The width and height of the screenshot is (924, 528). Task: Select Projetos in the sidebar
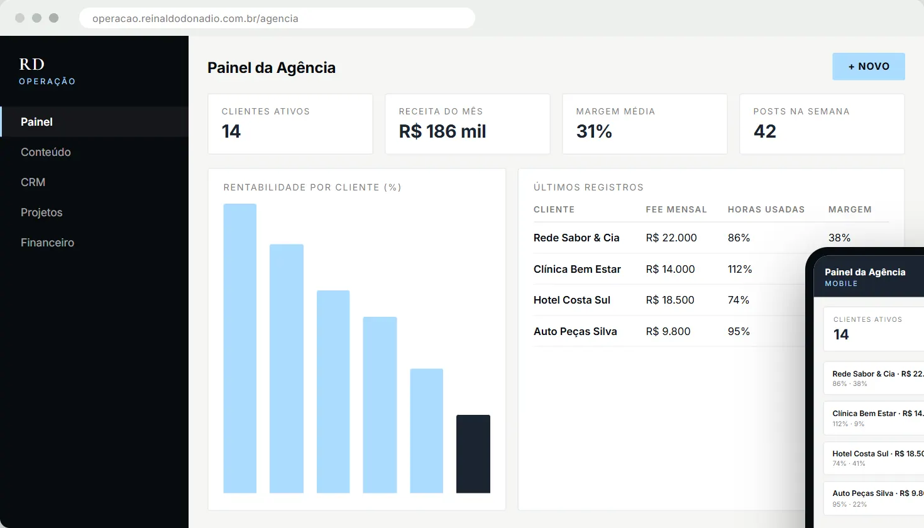tap(94, 212)
